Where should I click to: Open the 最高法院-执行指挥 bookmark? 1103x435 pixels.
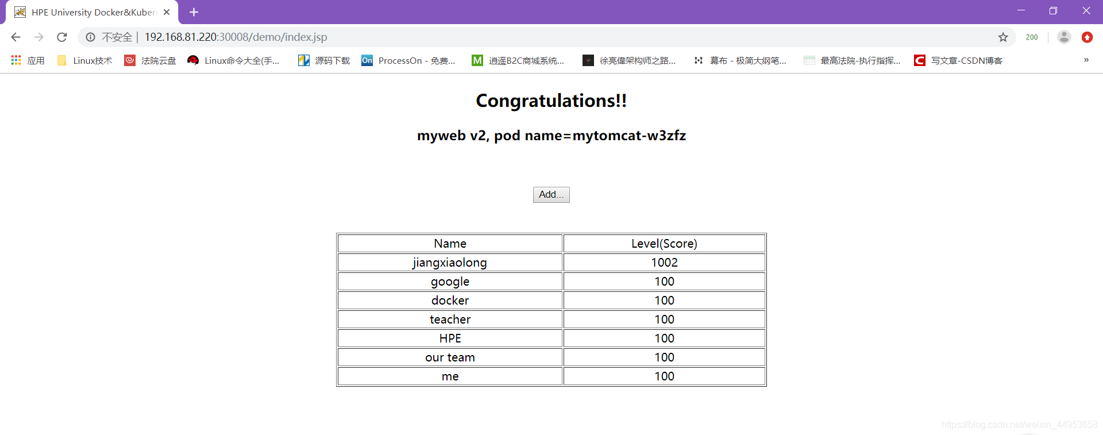tap(852, 60)
